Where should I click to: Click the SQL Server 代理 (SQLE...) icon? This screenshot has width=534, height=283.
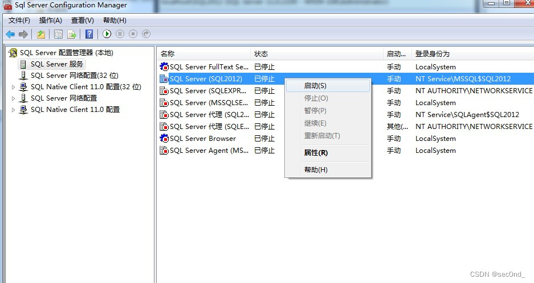click(164, 126)
